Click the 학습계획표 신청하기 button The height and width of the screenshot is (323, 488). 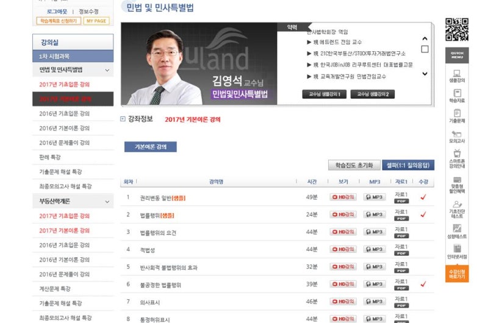click(x=59, y=21)
